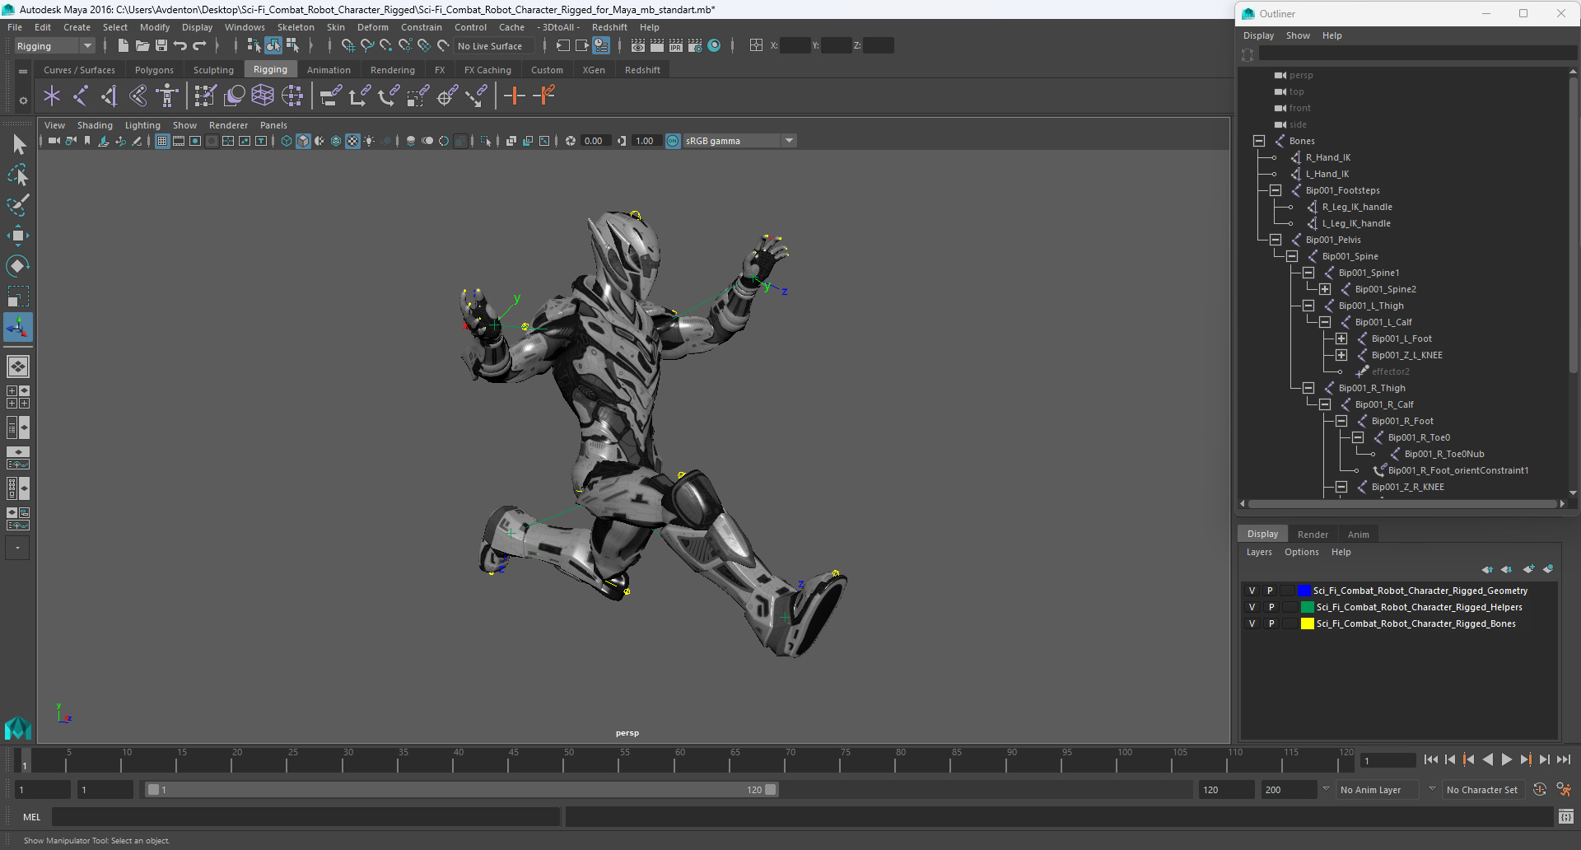Image resolution: width=1581 pixels, height=850 pixels.
Task: Click the blue Geometry layer color swatch
Action: tap(1304, 591)
